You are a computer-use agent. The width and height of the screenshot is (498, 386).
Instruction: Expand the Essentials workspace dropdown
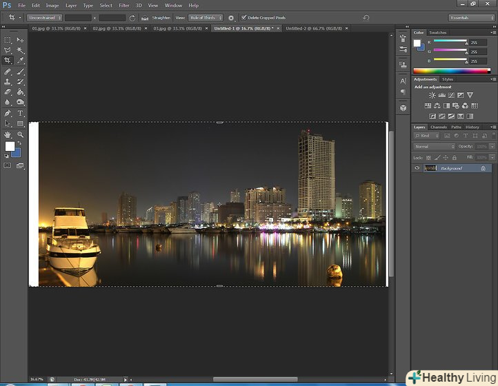[x=470, y=17]
